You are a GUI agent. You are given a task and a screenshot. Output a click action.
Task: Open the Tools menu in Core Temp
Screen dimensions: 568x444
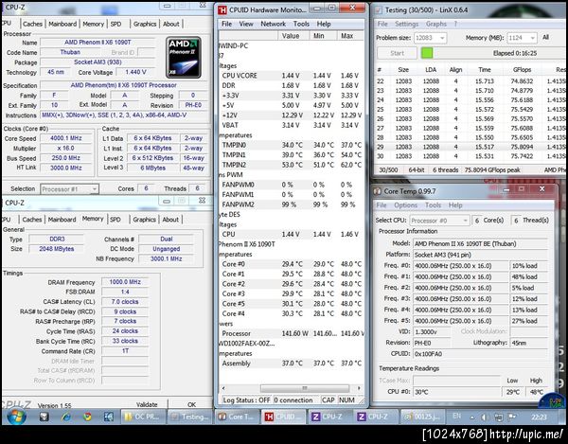point(433,205)
